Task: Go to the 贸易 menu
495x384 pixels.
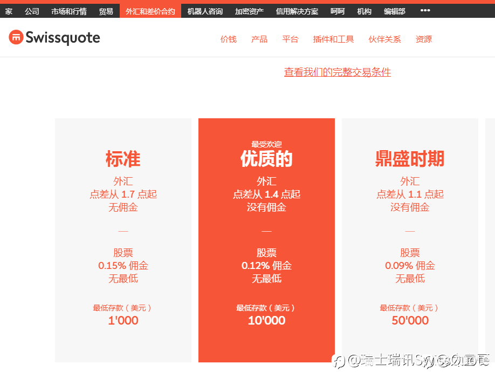Action: [x=106, y=11]
